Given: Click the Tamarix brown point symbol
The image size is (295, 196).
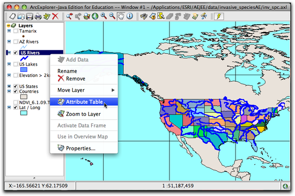Looking at the screenshot, I should (23, 37).
